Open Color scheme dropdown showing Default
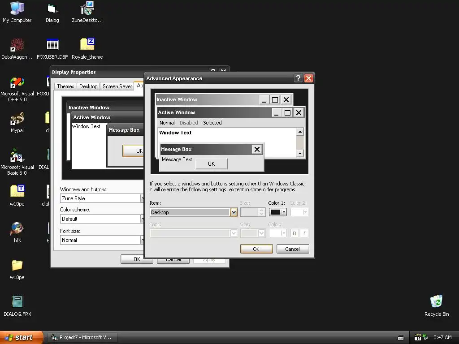The image size is (459, 344). coord(102,219)
